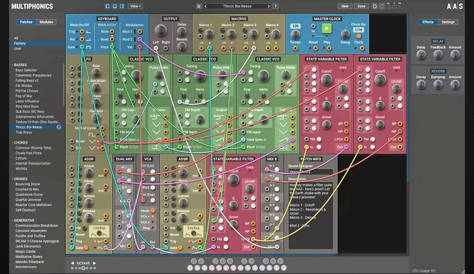Click the Clock output jack on Master Clock
Screen dimensions: 474x274
click(362, 48)
